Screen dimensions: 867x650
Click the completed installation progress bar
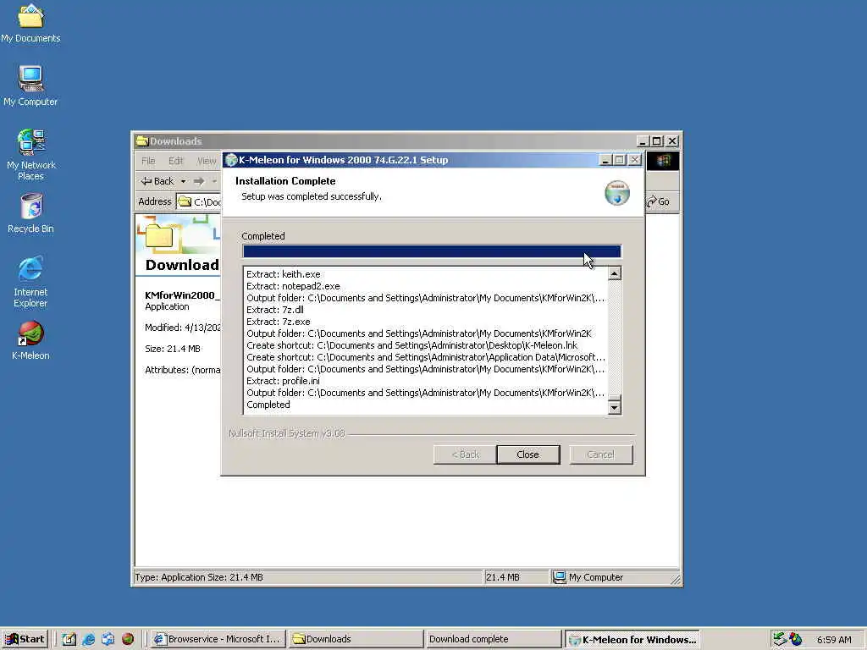(432, 251)
